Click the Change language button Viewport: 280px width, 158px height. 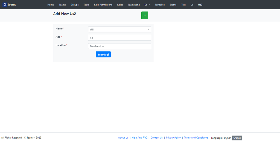(x=237, y=138)
